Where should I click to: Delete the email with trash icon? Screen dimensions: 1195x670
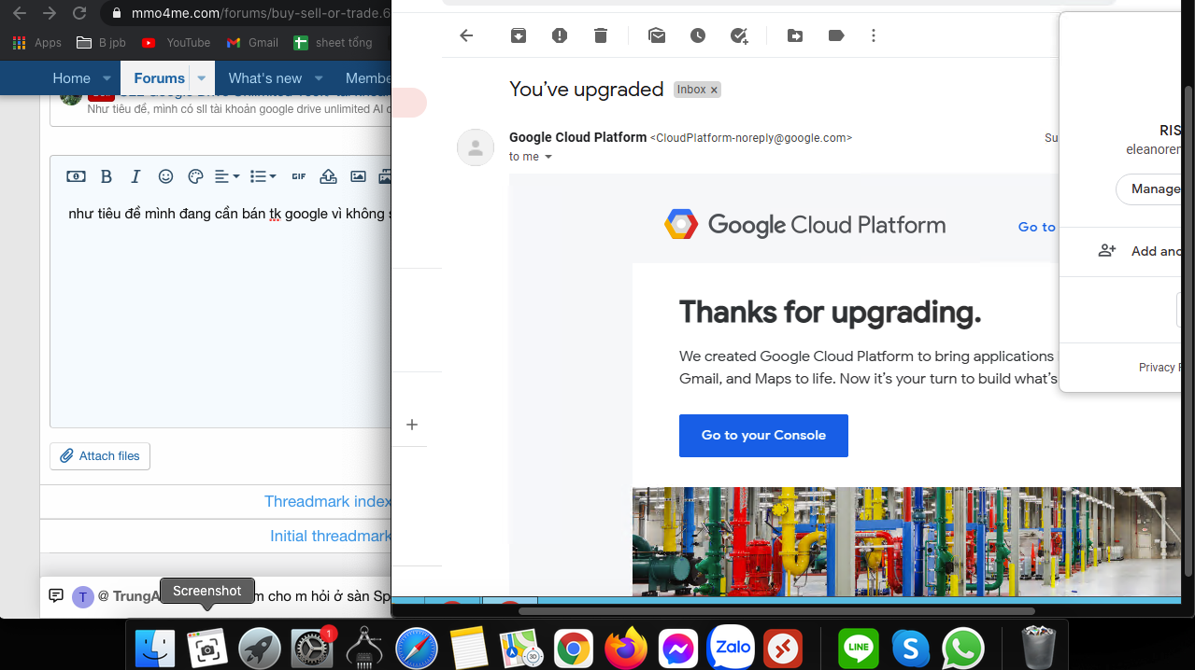pyautogui.click(x=601, y=35)
